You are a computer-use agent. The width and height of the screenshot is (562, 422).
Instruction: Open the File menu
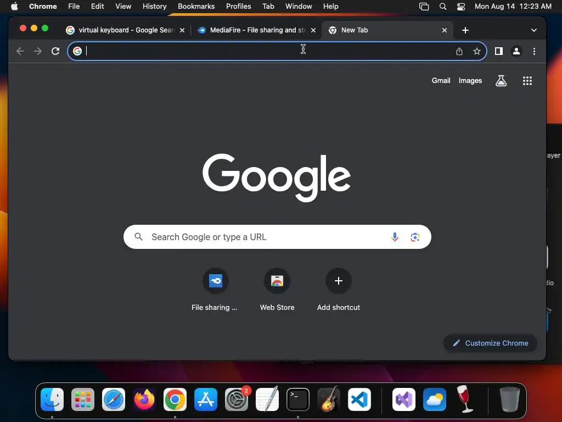point(74,7)
